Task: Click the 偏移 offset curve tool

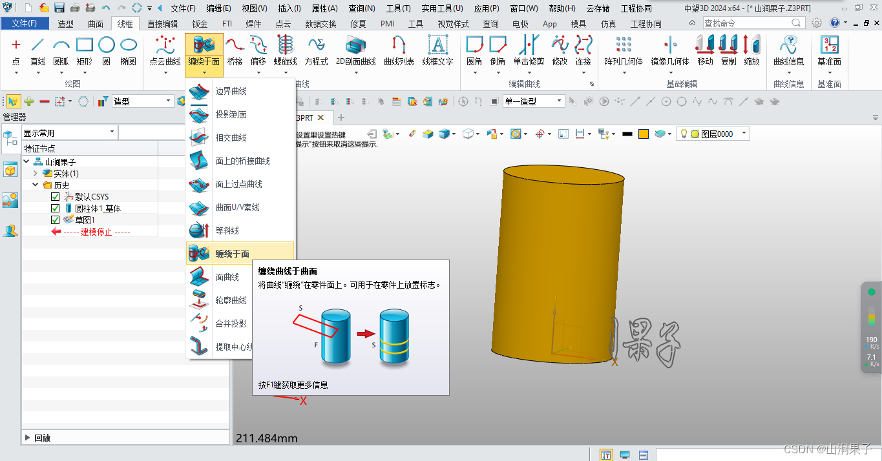Action: coord(258,51)
